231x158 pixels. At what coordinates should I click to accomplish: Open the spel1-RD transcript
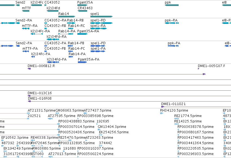[x=102, y=23]
